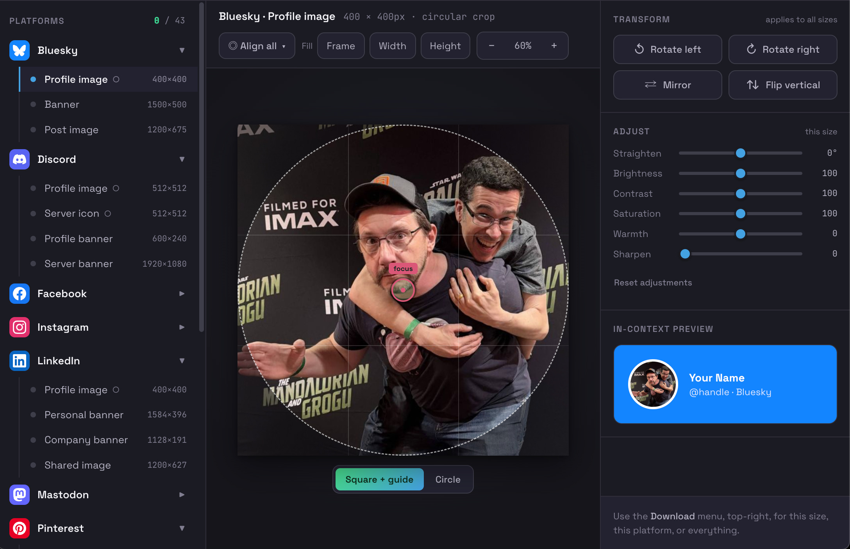Select Discord Profile image 512×512
The image size is (850, 549).
tap(109, 188)
